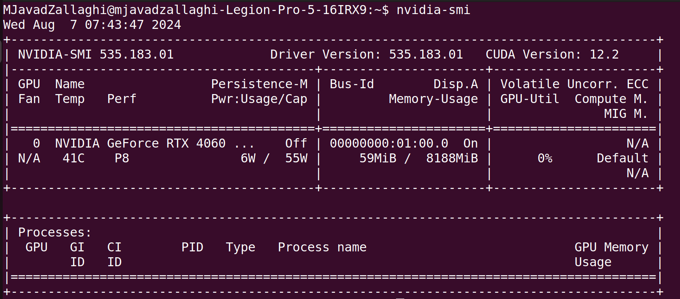Click the Volatile Uncorr. ECC header
This screenshot has width=680, height=299.
tap(574, 84)
